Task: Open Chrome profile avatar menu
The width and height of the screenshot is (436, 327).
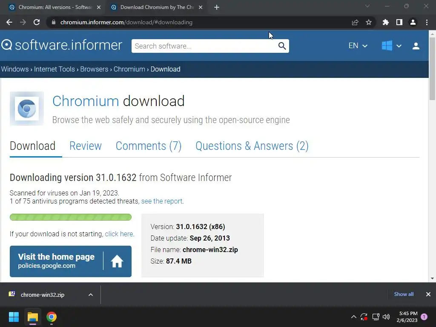Action: click(413, 22)
